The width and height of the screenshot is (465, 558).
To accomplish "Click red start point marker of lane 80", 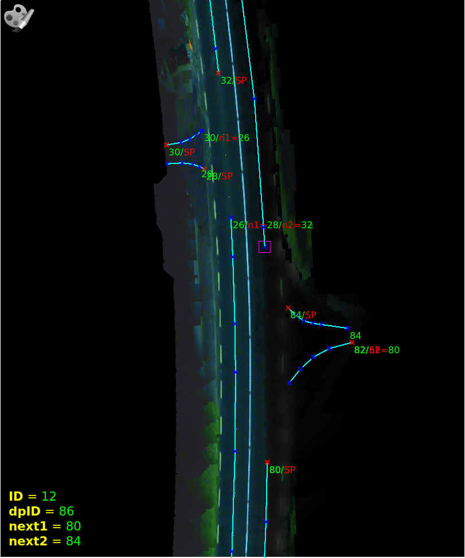I will click(x=267, y=462).
